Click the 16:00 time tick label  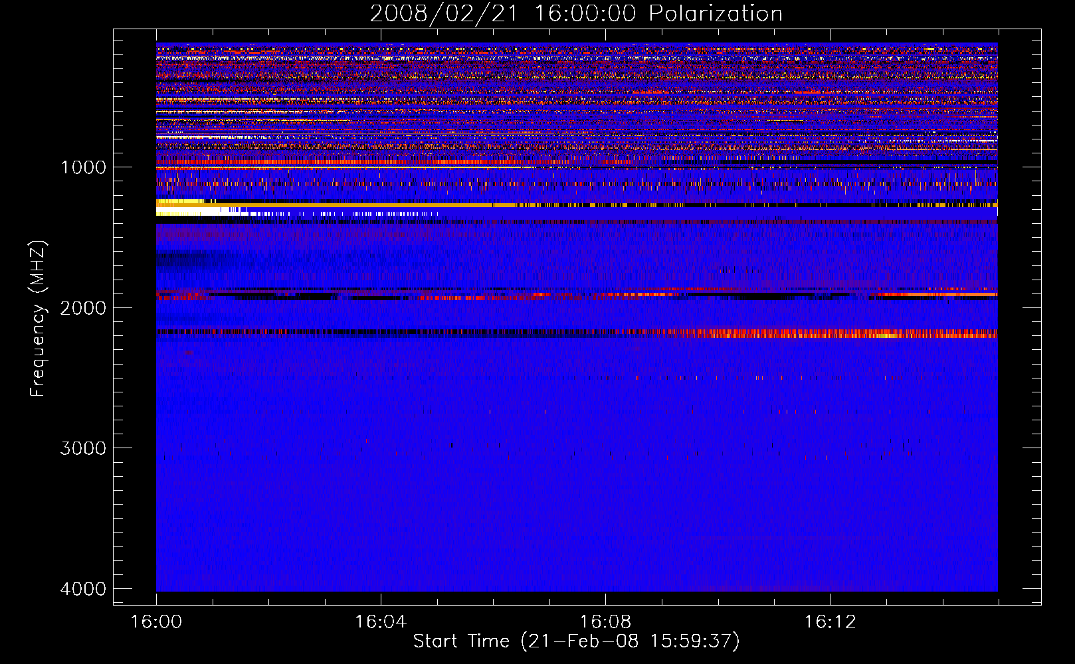pyautogui.click(x=156, y=622)
